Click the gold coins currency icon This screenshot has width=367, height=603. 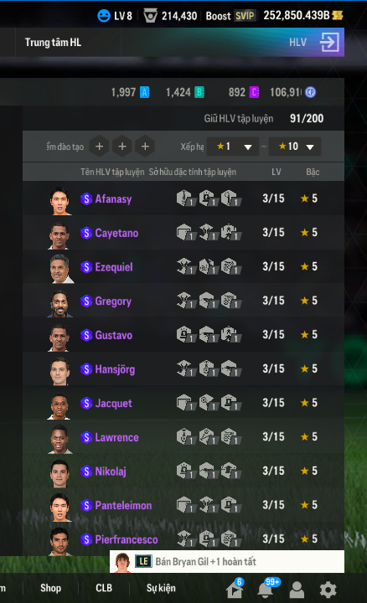pyautogui.click(x=338, y=15)
